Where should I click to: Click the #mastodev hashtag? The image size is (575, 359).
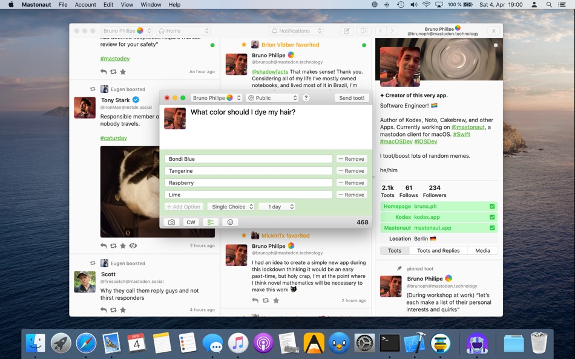[x=115, y=59]
